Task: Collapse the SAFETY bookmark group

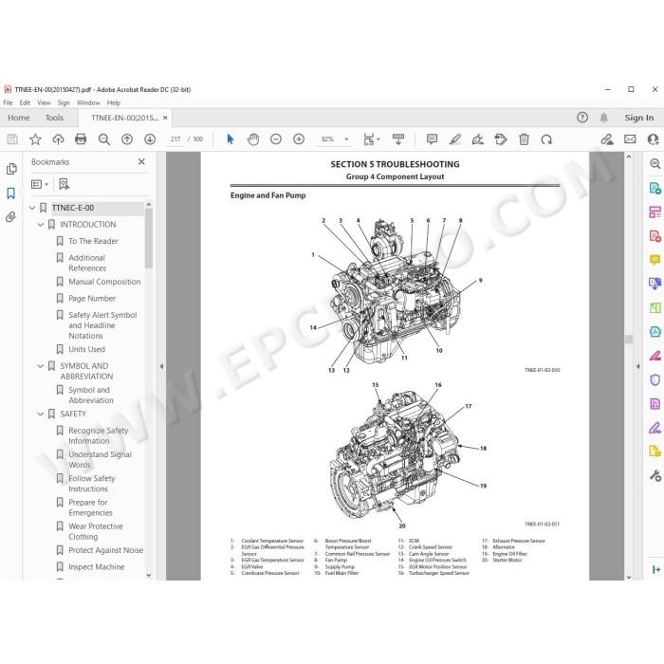Action: click(x=41, y=414)
